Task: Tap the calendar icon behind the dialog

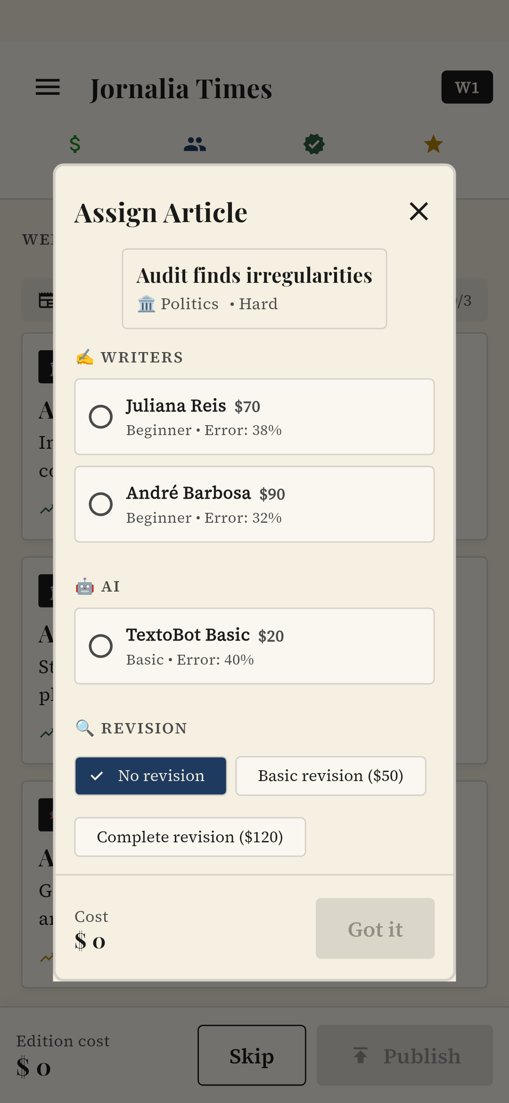Action: [x=46, y=300]
